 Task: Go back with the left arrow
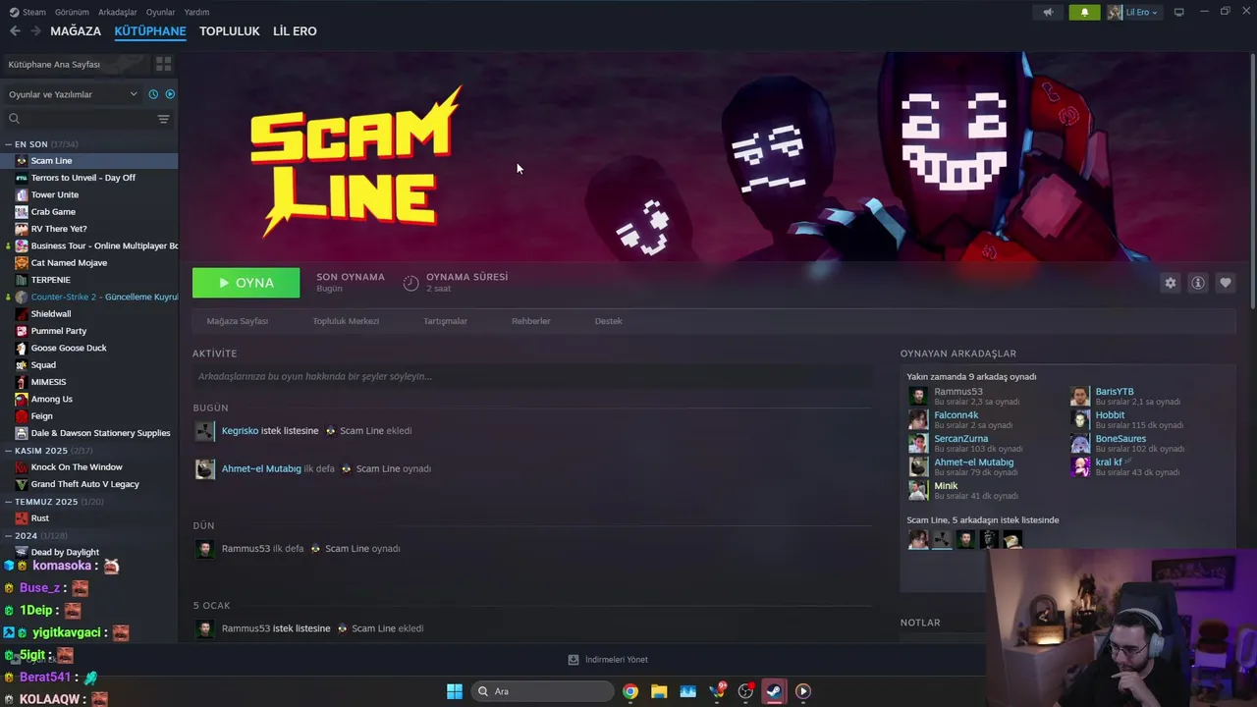tap(15, 31)
